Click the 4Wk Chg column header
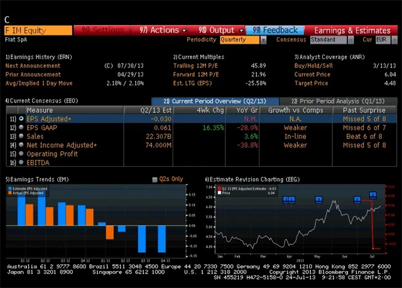 (199, 110)
